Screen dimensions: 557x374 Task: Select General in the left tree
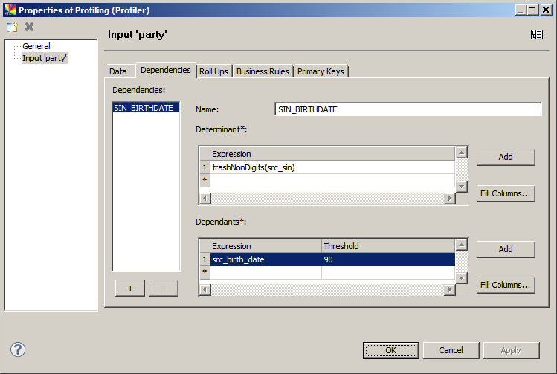(36, 46)
